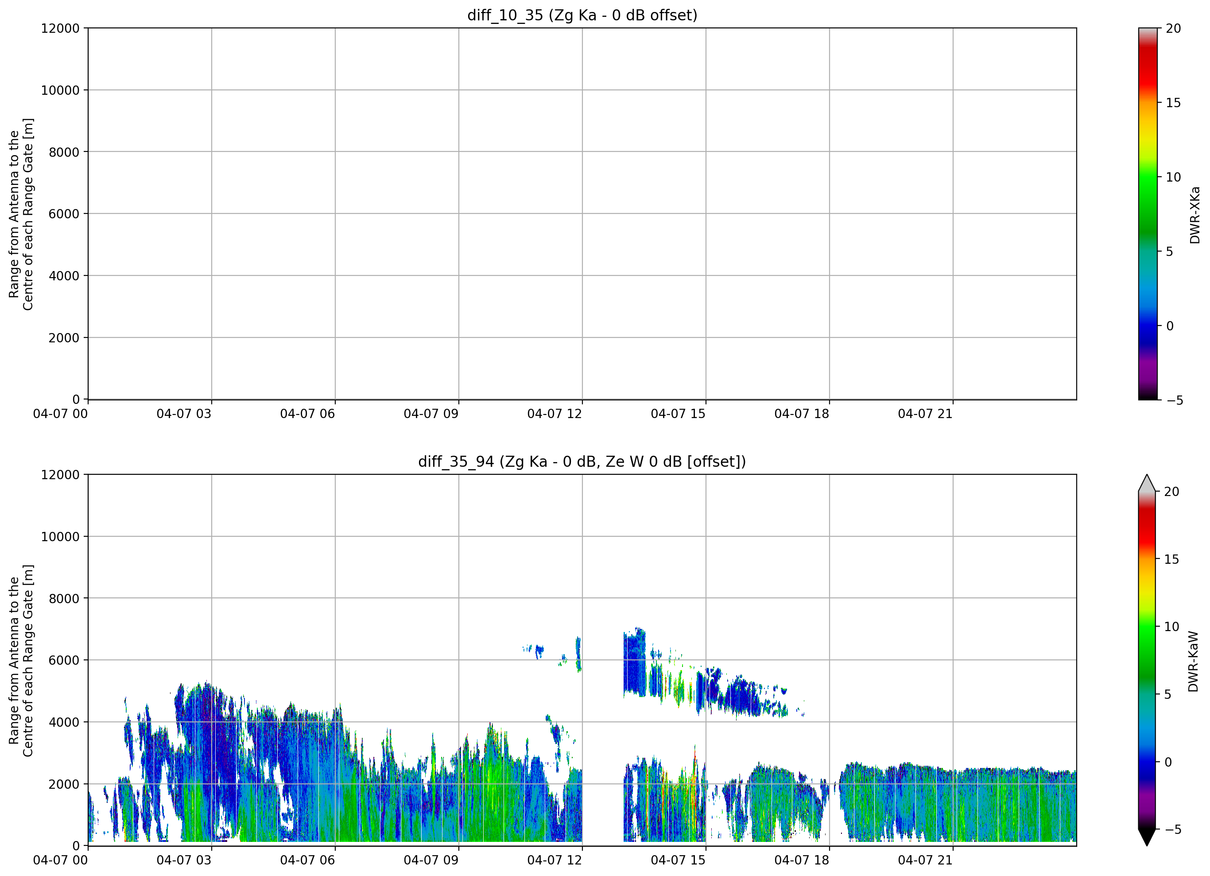
Task: Click x-tick "04-07 09" under the diff_35_94 plot
Action: click(x=431, y=860)
